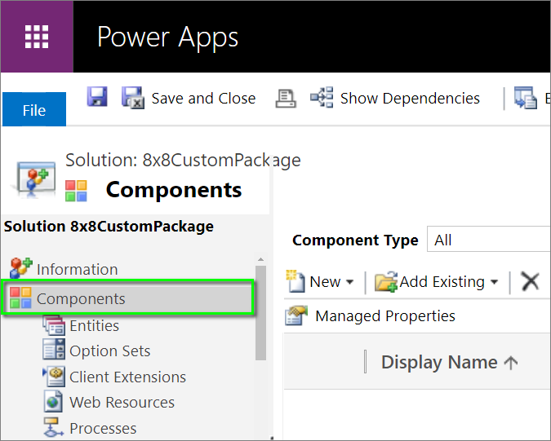551x441 pixels.
Task: Click the Solution 8x8CustomPackage tree heading
Action: tap(109, 227)
